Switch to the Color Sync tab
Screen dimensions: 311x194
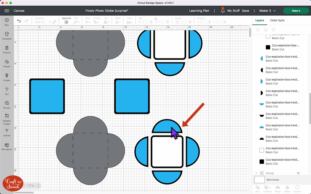(277, 20)
